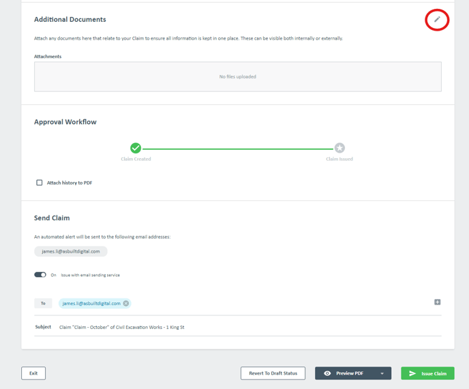469x389 pixels.
Task: Click the green workflow progress line
Action: (x=238, y=149)
